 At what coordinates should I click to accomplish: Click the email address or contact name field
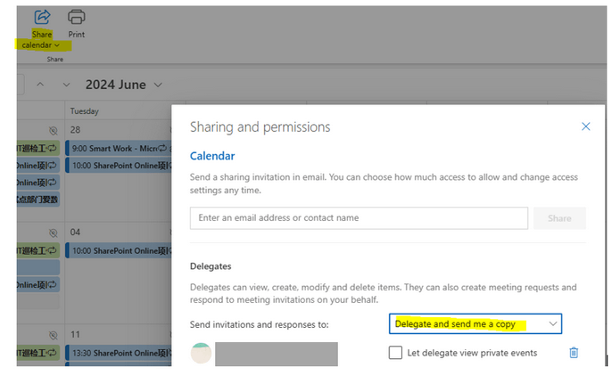(x=359, y=217)
